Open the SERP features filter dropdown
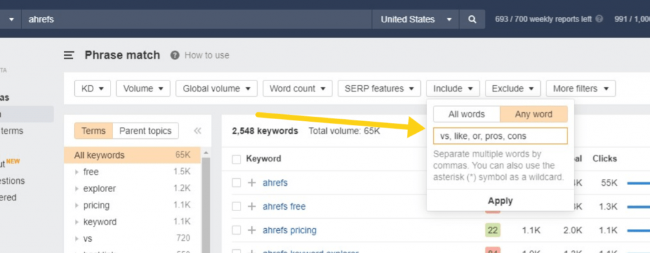This screenshot has width=650, height=253. point(380,89)
